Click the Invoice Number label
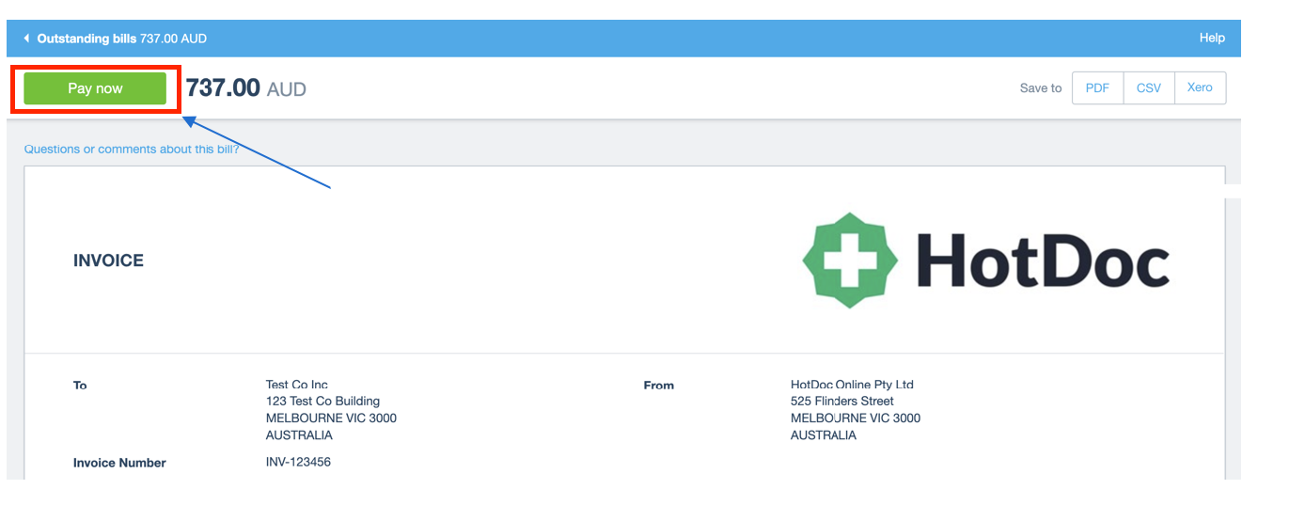1305x521 pixels. (x=119, y=463)
